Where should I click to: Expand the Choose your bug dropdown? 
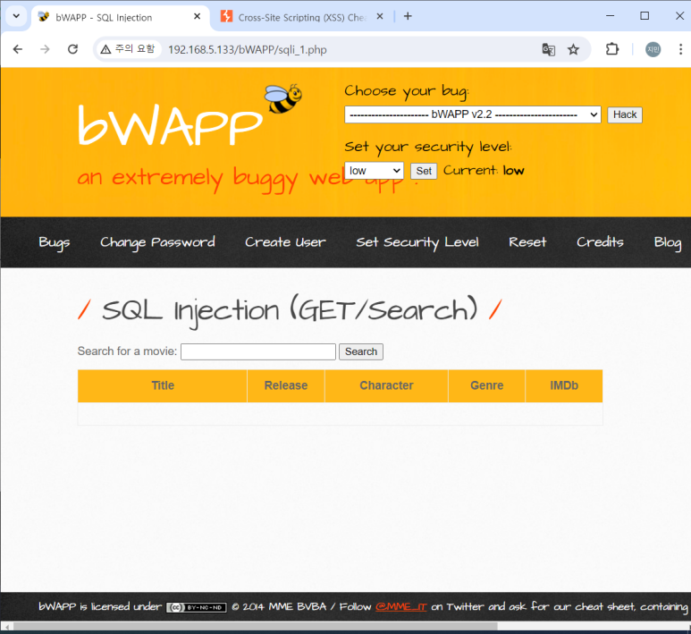click(x=472, y=114)
